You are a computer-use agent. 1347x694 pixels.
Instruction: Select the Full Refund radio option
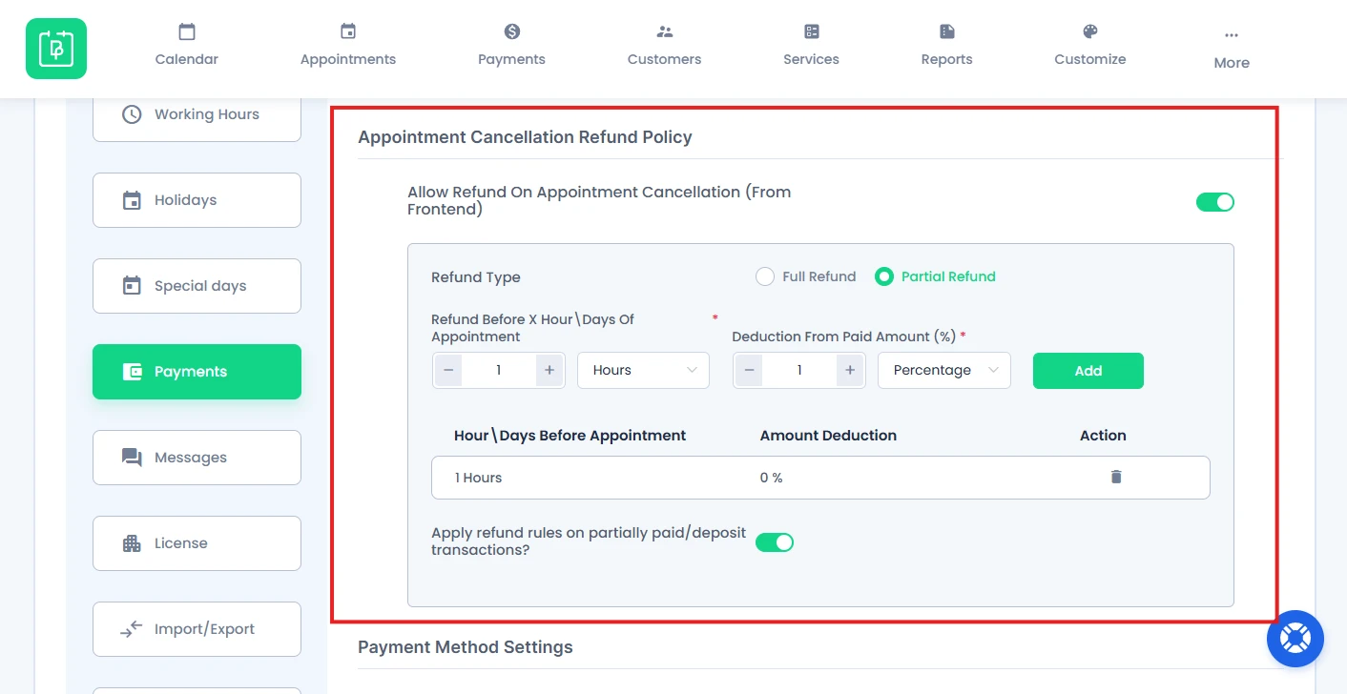[x=764, y=276]
